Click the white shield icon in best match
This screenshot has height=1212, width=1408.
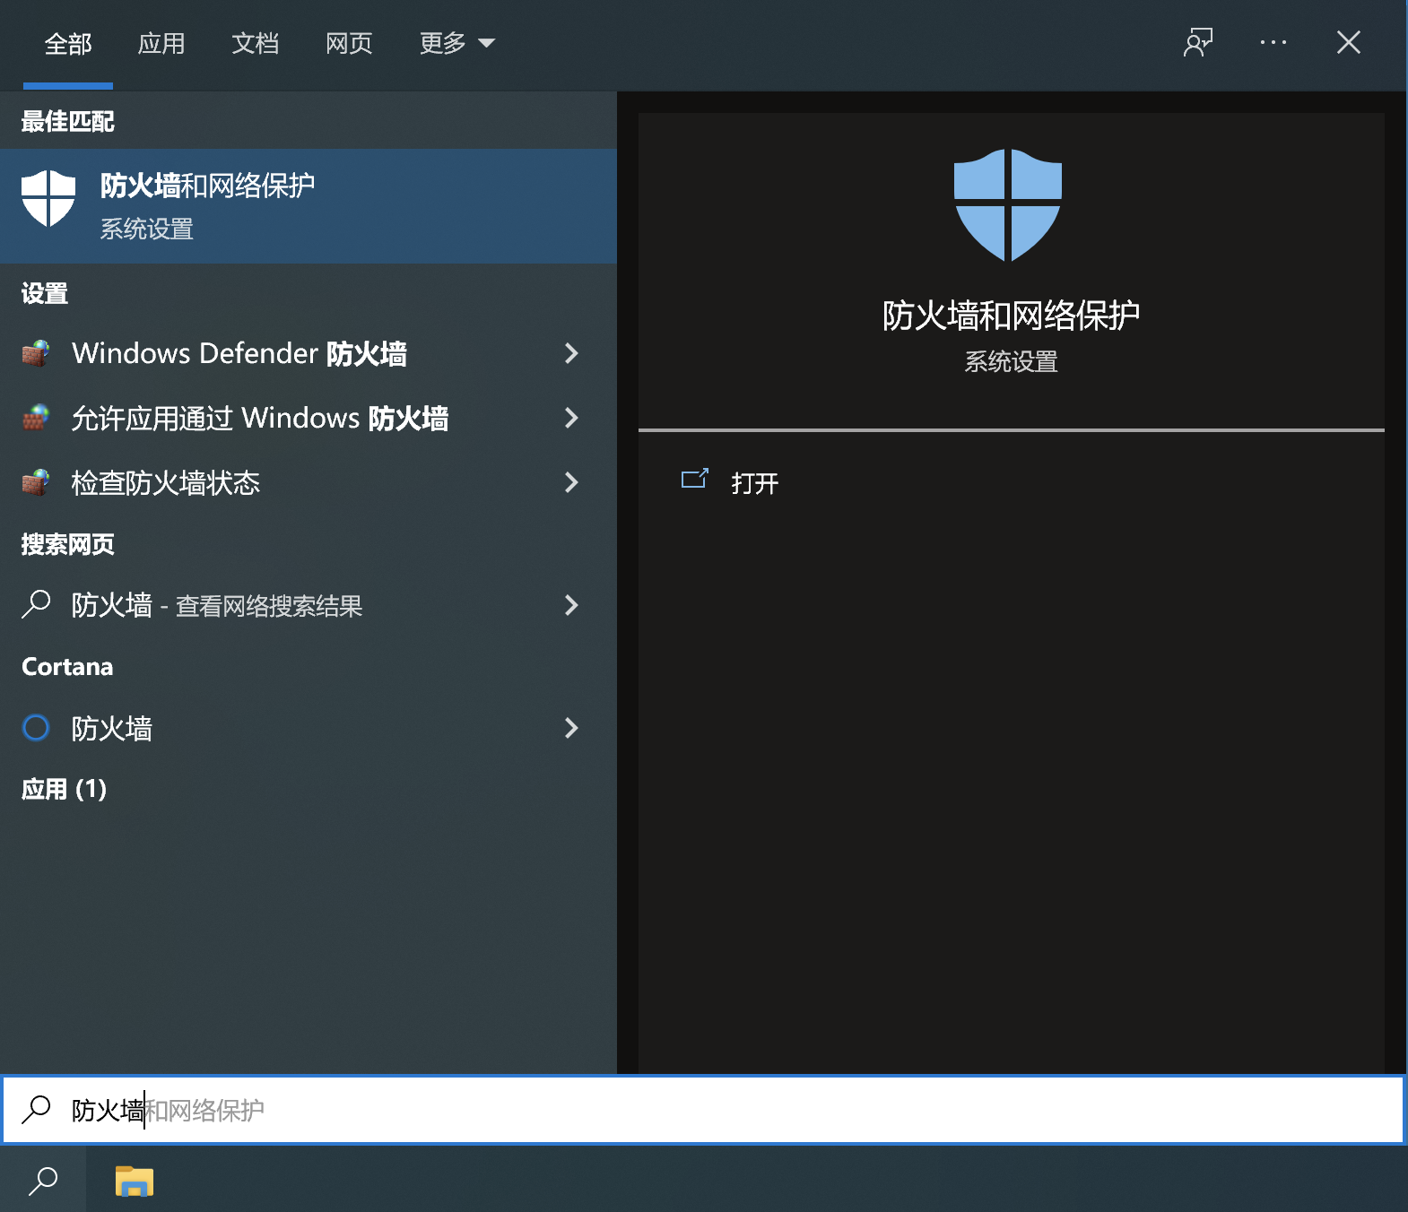48,199
